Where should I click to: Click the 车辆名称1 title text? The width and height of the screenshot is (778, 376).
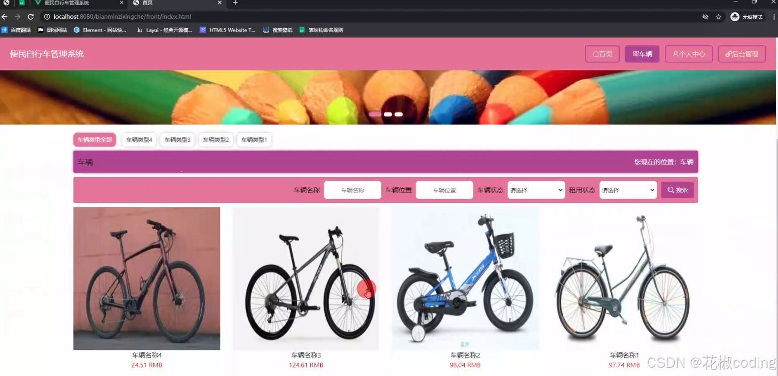coord(624,355)
